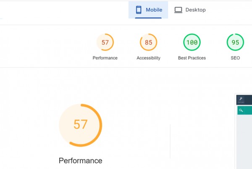252x169 pixels.
Task: Click the small Performance gauge showing 57
Action: tap(105, 42)
